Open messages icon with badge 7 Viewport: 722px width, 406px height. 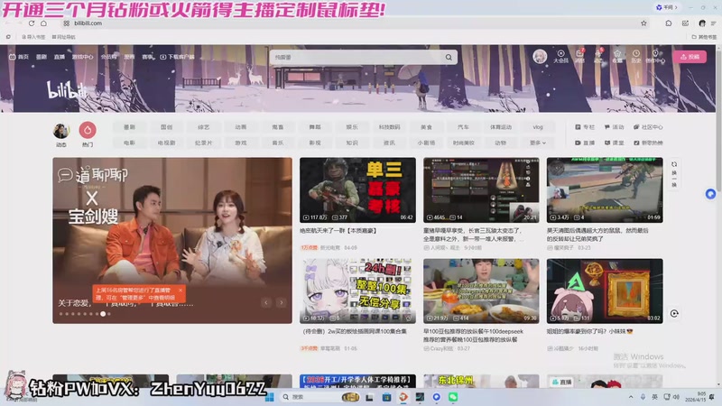click(579, 56)
